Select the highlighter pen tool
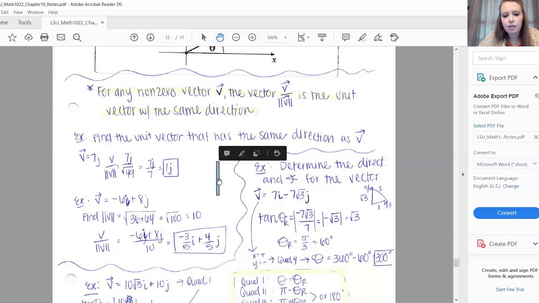The height and width of the screenshot is (303, 539). [362, 37]
